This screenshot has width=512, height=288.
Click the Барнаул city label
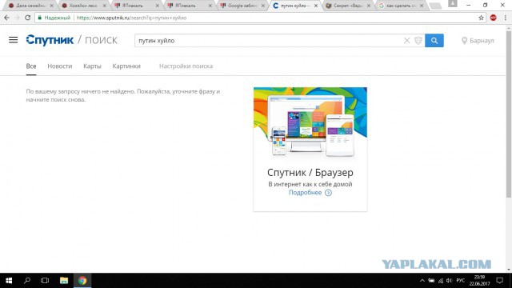(482, 41)
